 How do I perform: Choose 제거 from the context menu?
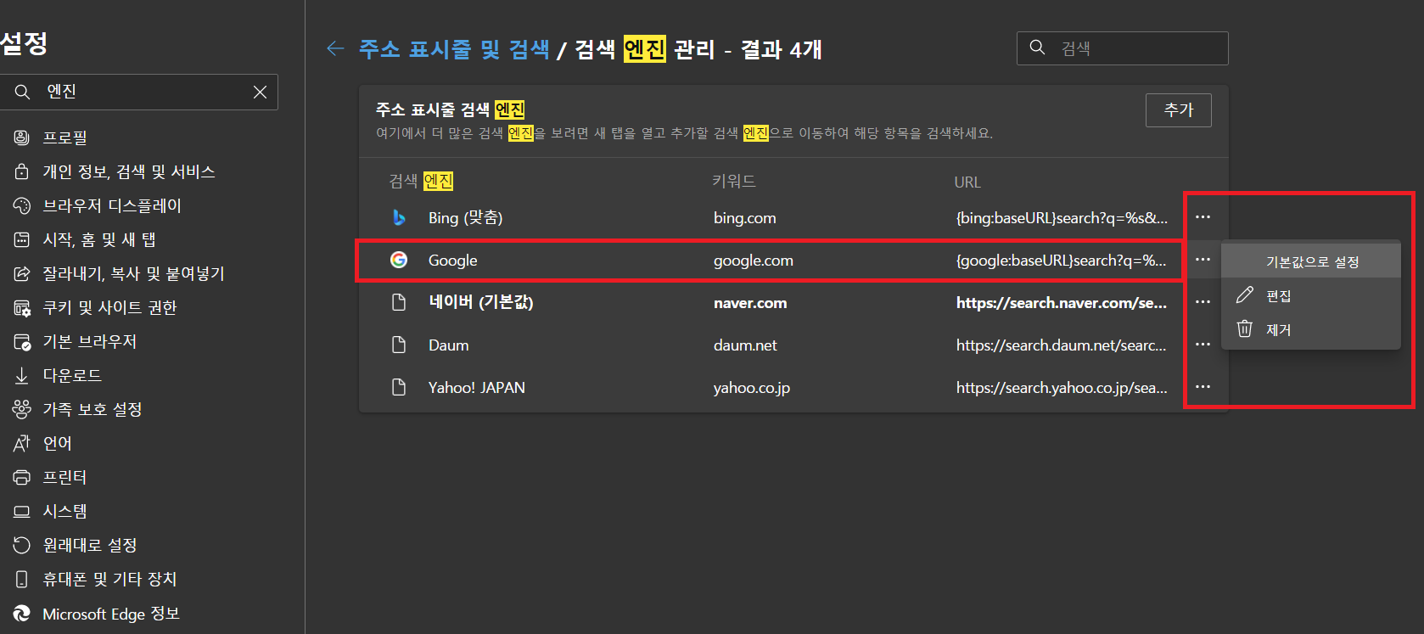coord(1311,329)
